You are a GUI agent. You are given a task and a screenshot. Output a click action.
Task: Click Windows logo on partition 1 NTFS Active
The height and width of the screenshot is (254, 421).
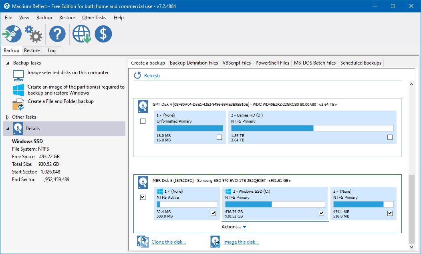[x=160, y=192]
